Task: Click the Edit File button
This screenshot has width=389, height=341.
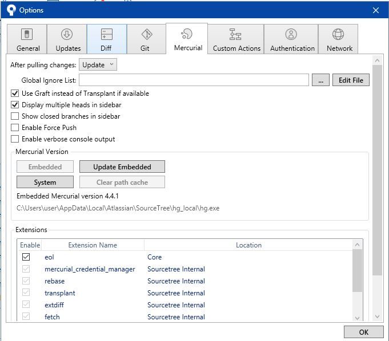Action: click(x=351, y=80)
